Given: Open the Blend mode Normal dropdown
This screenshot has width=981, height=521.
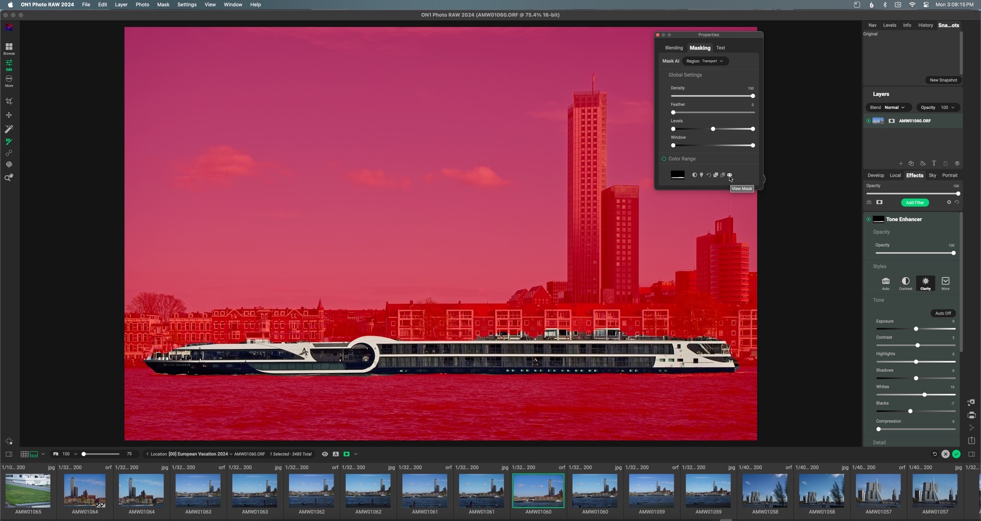Looking at the screenshot, I should click(894, 108).
